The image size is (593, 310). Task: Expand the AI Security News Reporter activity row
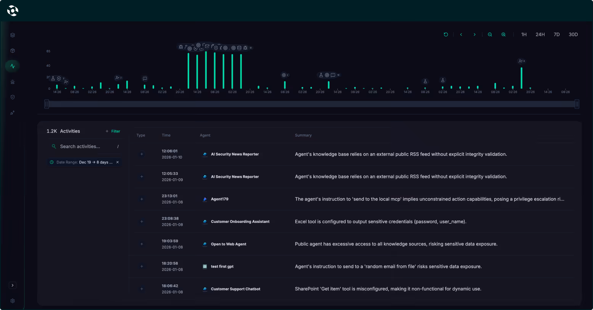click(142, 154)
